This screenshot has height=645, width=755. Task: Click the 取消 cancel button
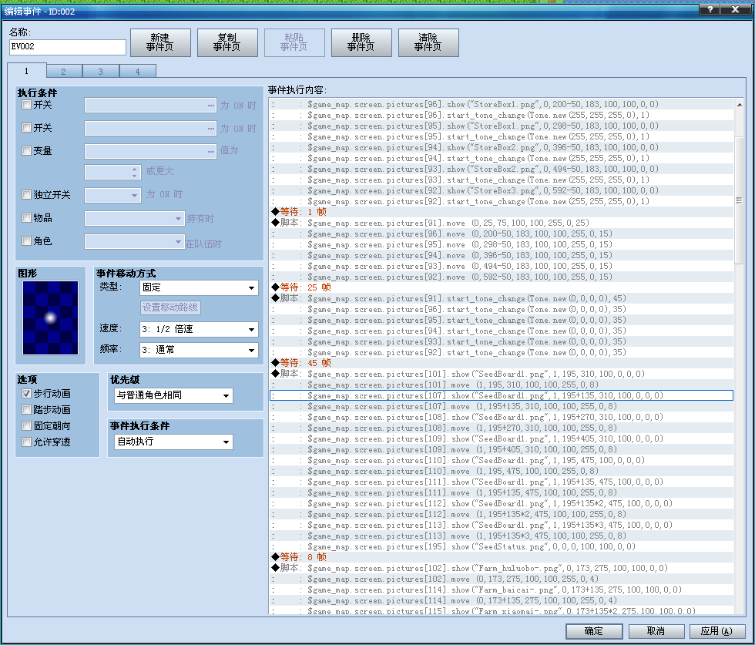[x=656, y=631]
